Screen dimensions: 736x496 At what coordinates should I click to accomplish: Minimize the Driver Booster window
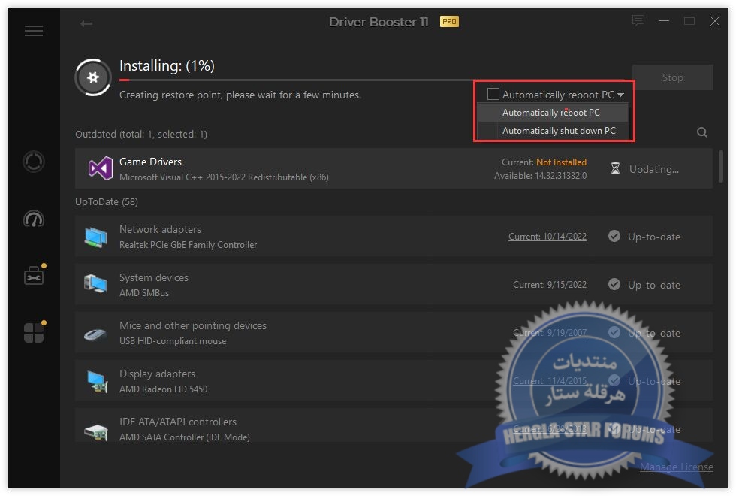tap(664, 21)
